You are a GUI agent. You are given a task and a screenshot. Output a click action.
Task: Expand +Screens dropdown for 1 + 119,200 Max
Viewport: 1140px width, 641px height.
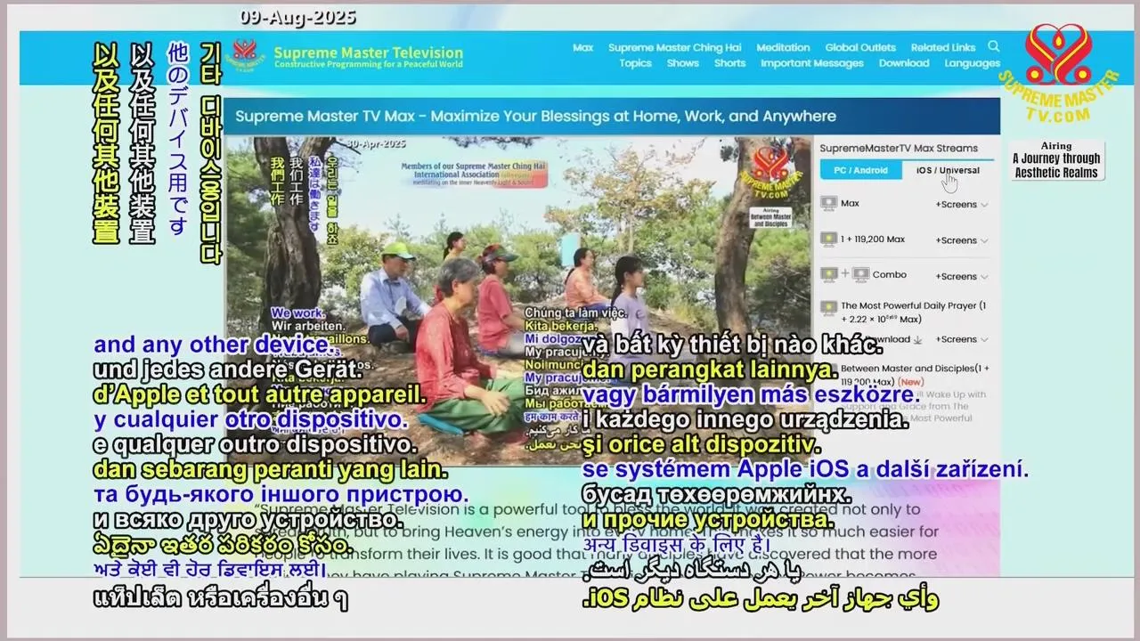961,240
